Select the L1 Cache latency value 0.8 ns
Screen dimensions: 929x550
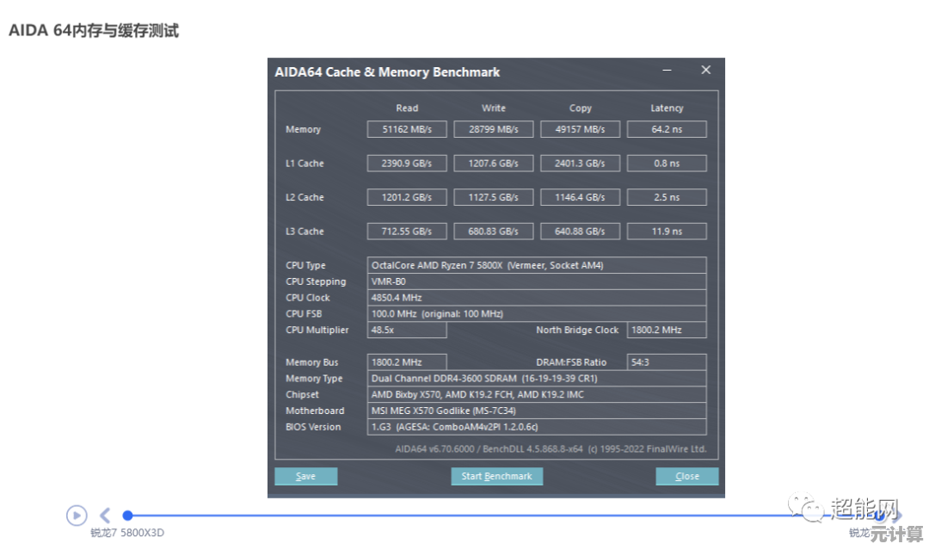click(667, 163)
